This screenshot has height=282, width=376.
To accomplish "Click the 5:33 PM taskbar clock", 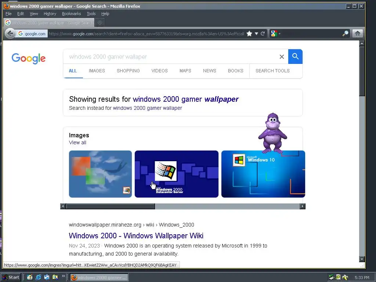I will 362,278.
